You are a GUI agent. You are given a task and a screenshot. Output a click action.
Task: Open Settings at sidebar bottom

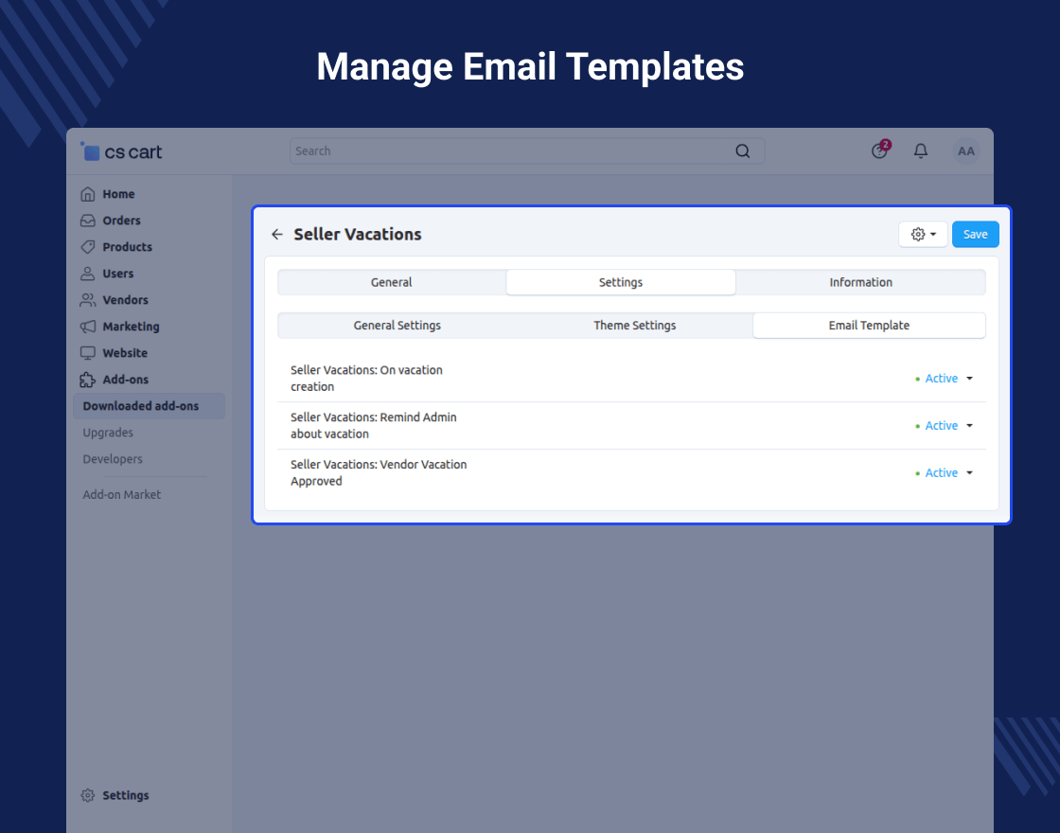[126, 795]
